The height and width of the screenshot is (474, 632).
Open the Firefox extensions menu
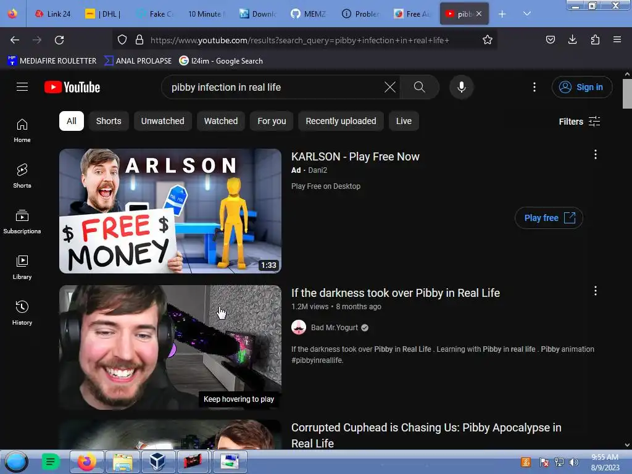tap(595, 39)
